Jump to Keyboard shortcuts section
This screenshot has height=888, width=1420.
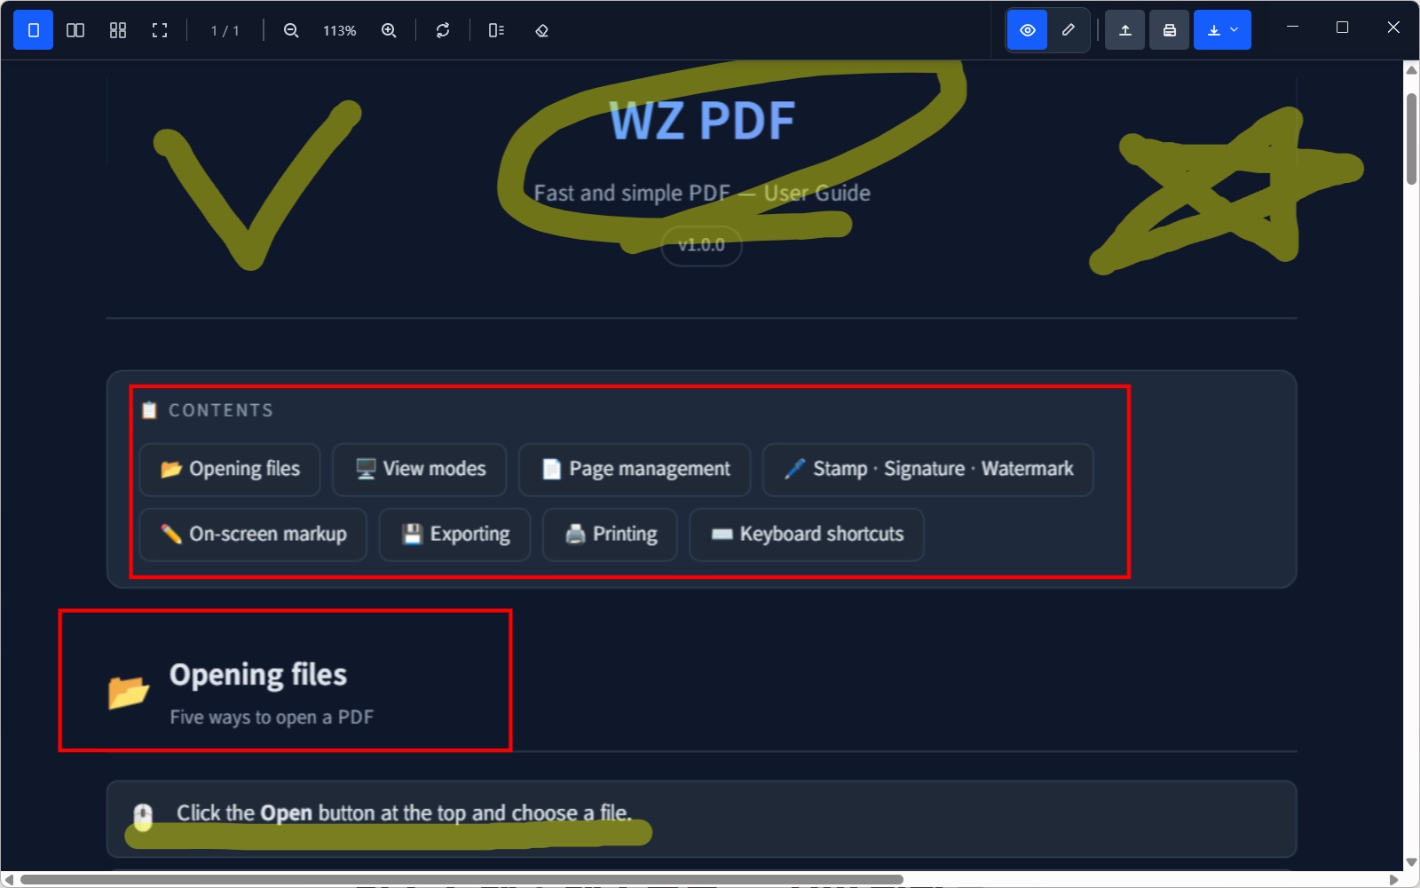pos(807,534)
